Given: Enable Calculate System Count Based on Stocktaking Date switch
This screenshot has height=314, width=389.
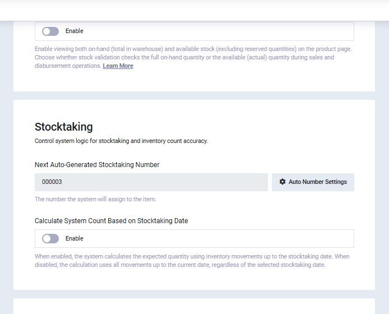Looking at the screenshot, I should click(x=50, y=239).
